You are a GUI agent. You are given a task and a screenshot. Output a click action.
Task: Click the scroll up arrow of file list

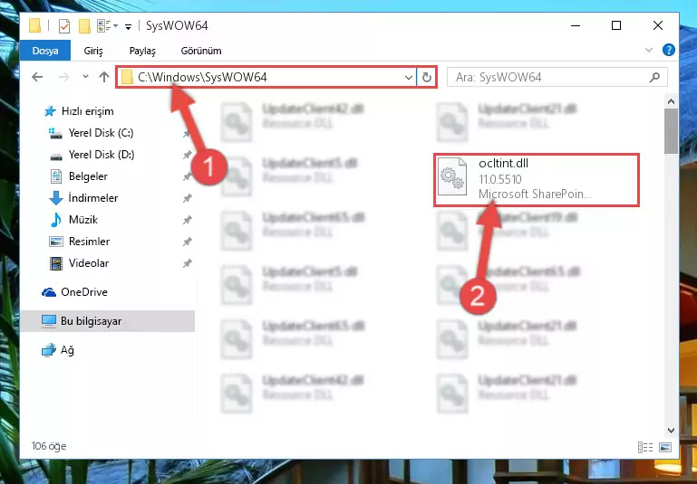coord(672,102)
